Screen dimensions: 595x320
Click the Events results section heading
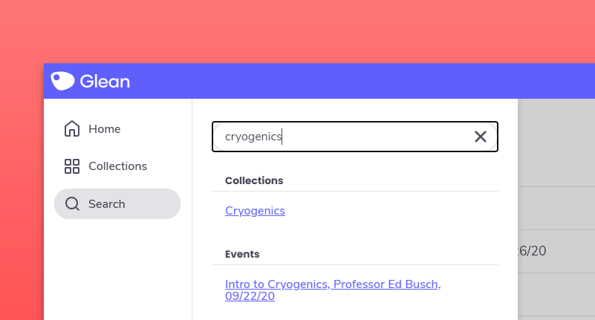coord(242,254)
